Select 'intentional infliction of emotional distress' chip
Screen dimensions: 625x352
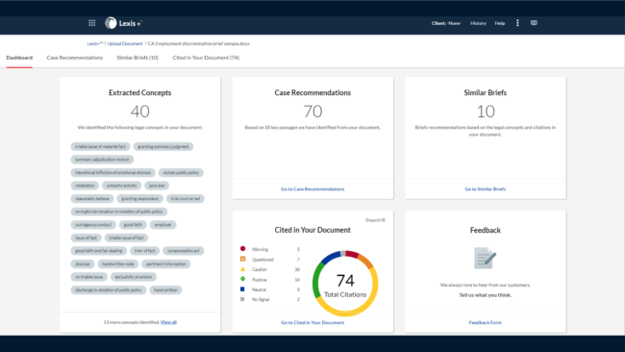[112, 172]
